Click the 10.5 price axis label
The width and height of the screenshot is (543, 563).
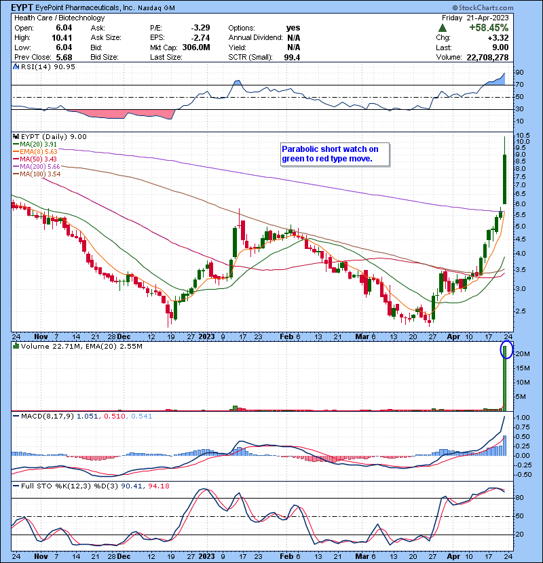point(523,136)
